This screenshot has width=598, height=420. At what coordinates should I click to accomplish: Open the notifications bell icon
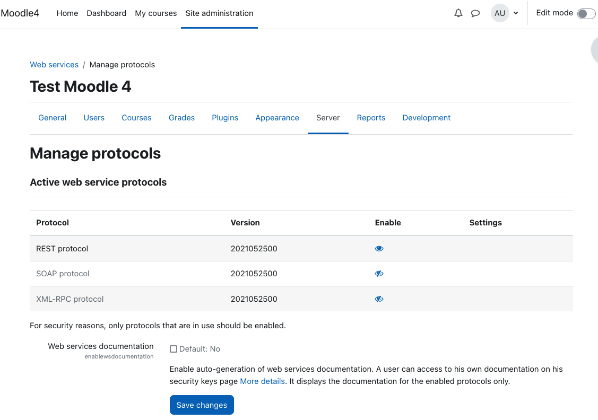458,13
